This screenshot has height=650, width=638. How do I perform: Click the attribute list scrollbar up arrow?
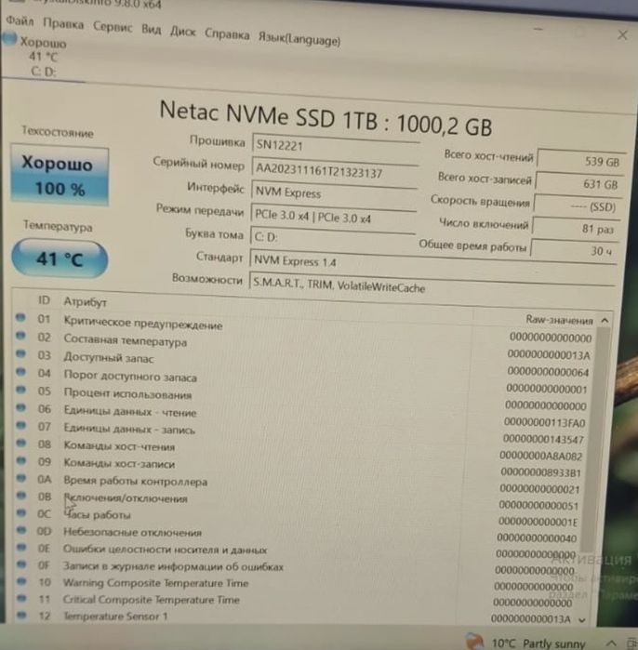coord(605,321)
